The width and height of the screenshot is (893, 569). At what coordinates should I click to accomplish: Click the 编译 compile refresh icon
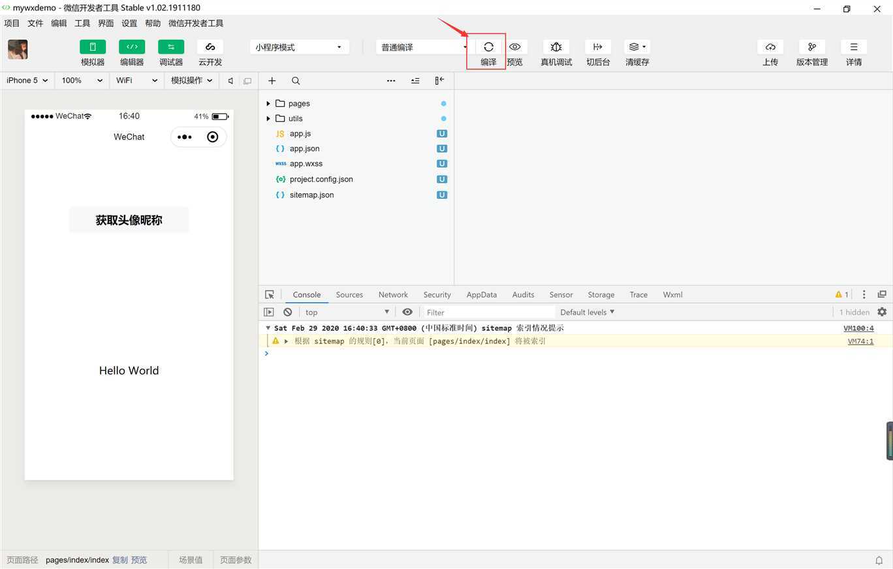(x=488, y=47)
